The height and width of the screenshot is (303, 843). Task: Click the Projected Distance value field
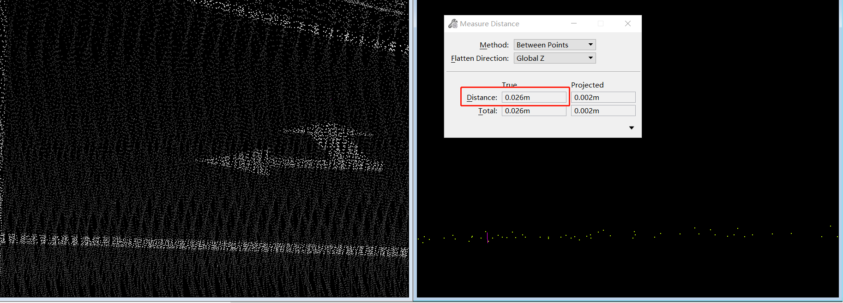point(603,97)
